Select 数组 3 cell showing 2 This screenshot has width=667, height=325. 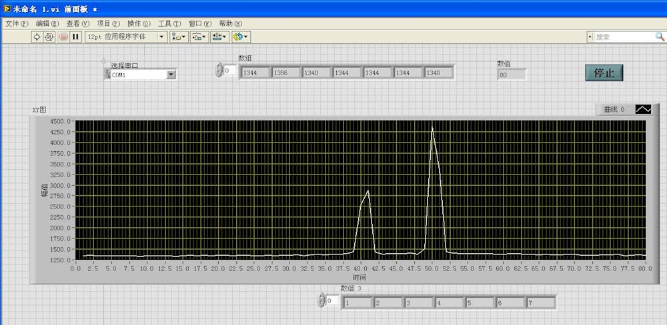pos(388,303)
